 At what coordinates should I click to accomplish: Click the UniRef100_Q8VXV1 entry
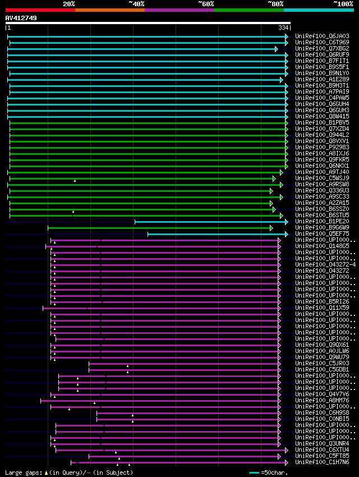(x=322, y=141)
